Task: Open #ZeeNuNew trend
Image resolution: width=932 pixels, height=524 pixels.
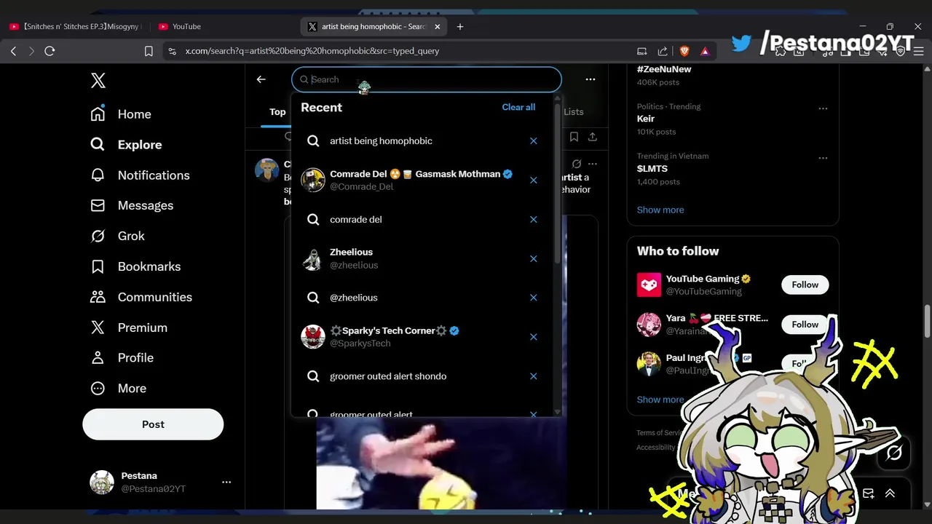Action: click(664, 69)
